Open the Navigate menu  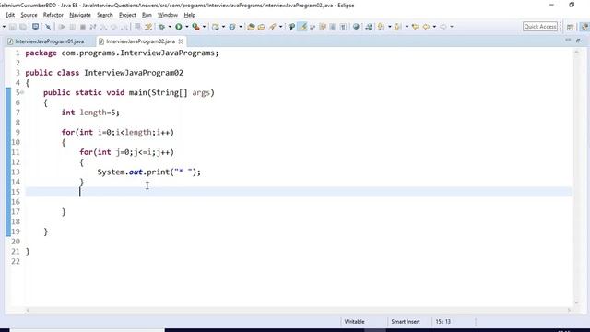[x=80, y=15]
